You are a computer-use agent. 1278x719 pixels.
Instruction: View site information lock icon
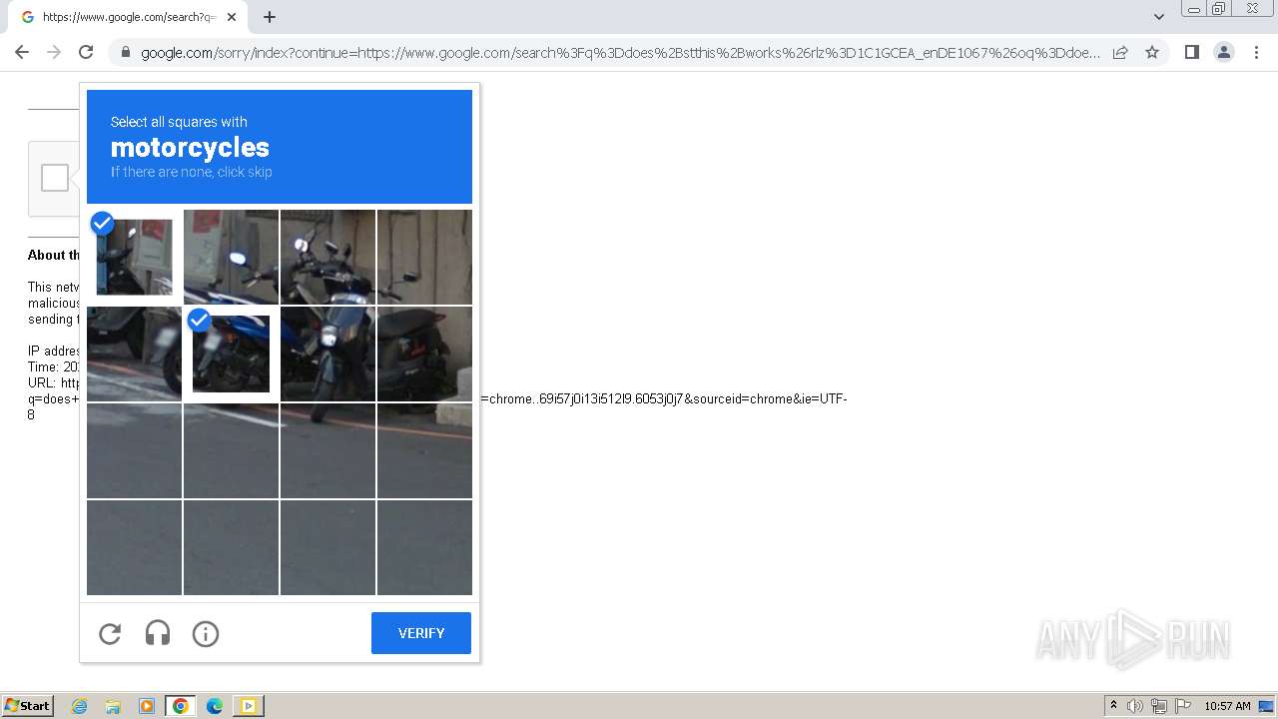click(125, 53)
